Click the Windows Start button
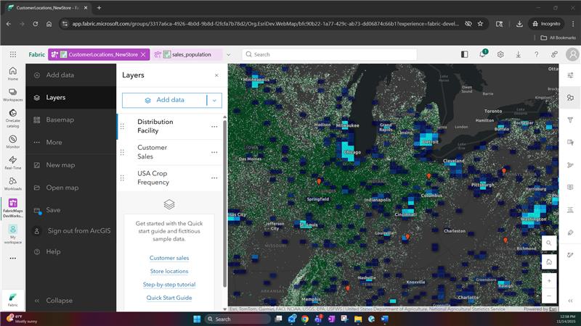581x326 pixels. point(197,319)
